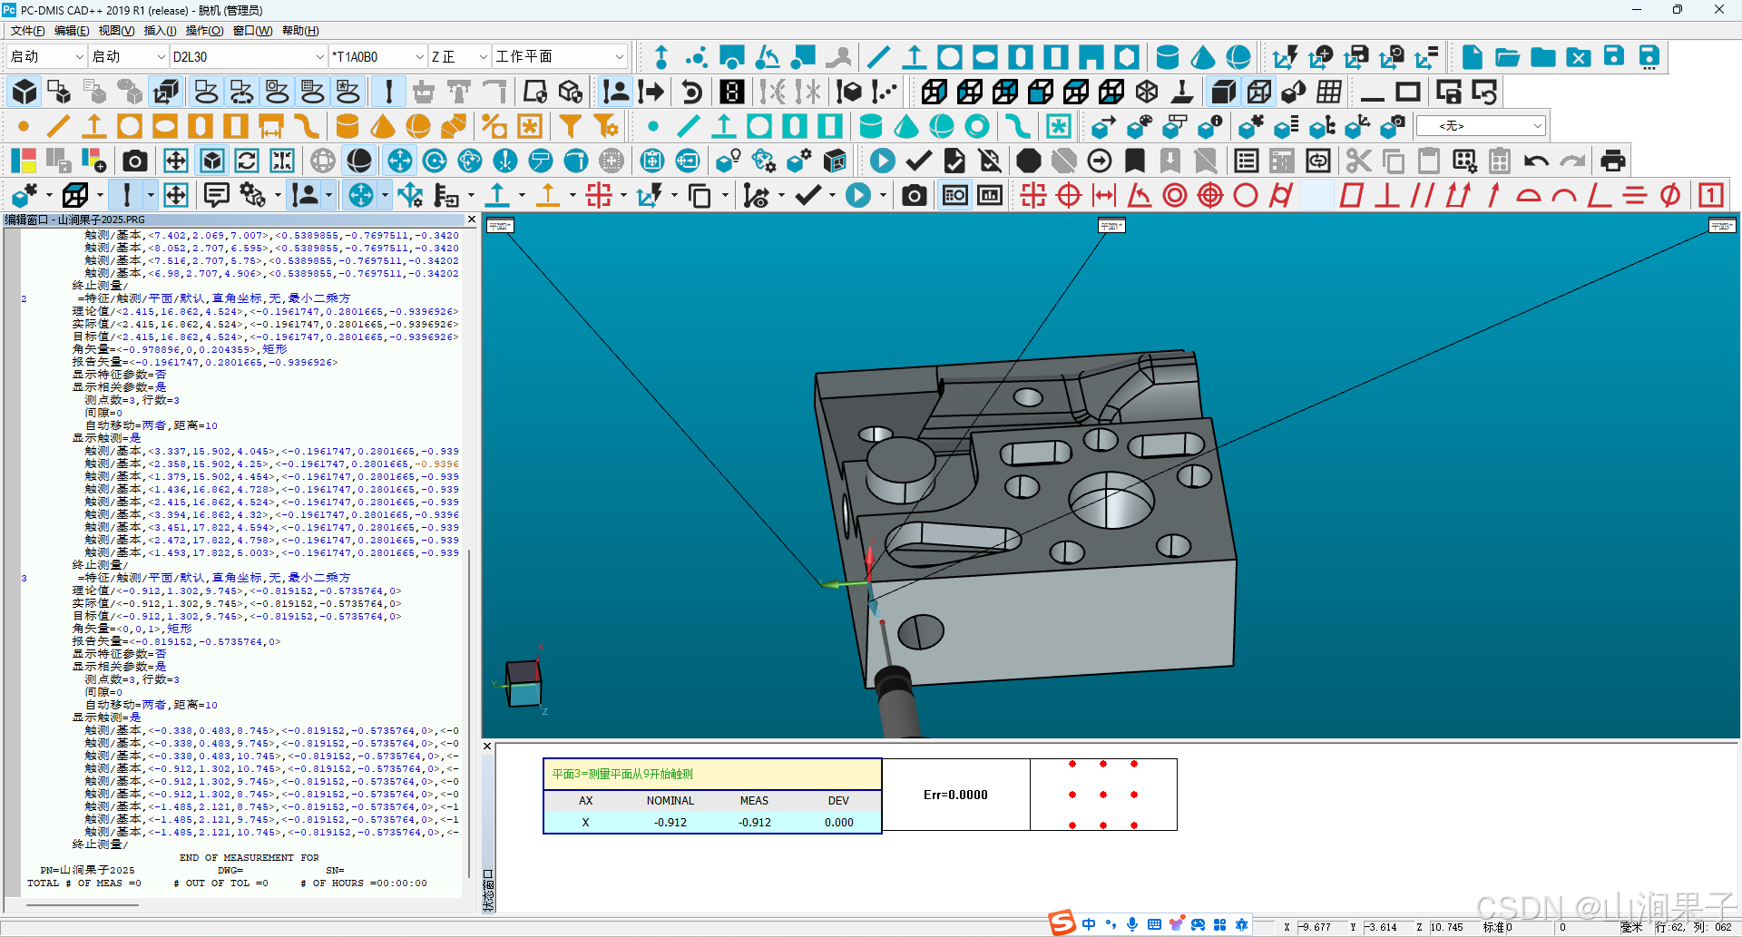This screenshot has width=1742, height=937.
Task: Toggle probe readout person icon
Action: tap(616, 92)
